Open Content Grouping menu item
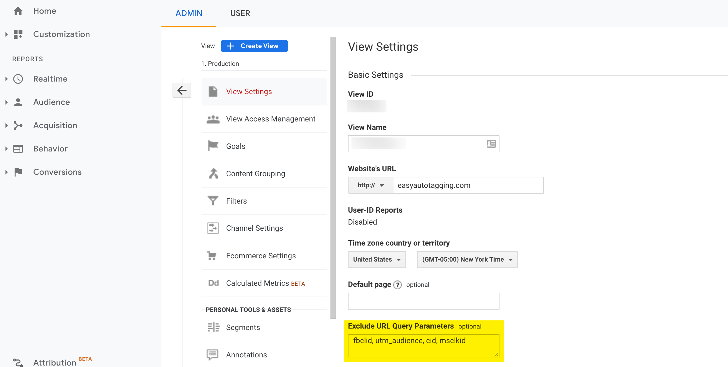 click(x=264, y=174)
